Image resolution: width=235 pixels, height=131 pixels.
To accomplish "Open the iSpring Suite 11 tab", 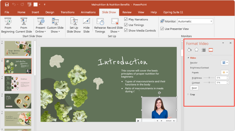I will coord(173,12).
